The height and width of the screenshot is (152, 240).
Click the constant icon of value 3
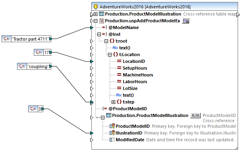pyautogui.click(x=33, y=109)
